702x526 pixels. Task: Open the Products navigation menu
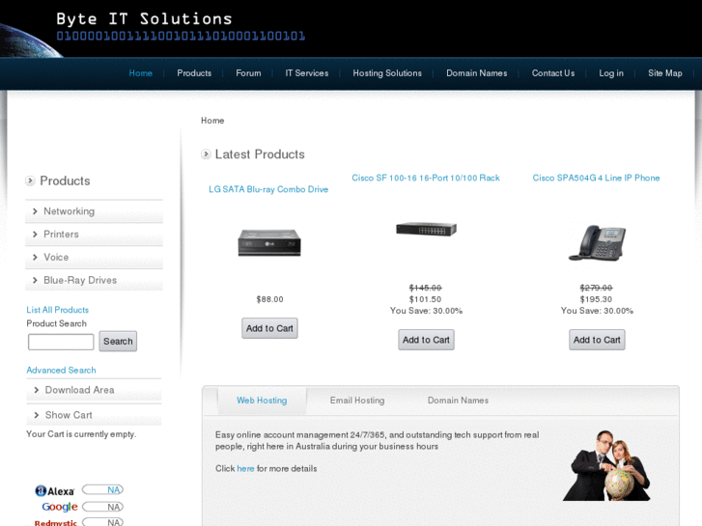click(x=194, y=73)
